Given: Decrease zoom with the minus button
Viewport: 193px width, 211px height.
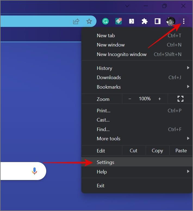Looking at the screenshot, I should [x=130, y=99].
